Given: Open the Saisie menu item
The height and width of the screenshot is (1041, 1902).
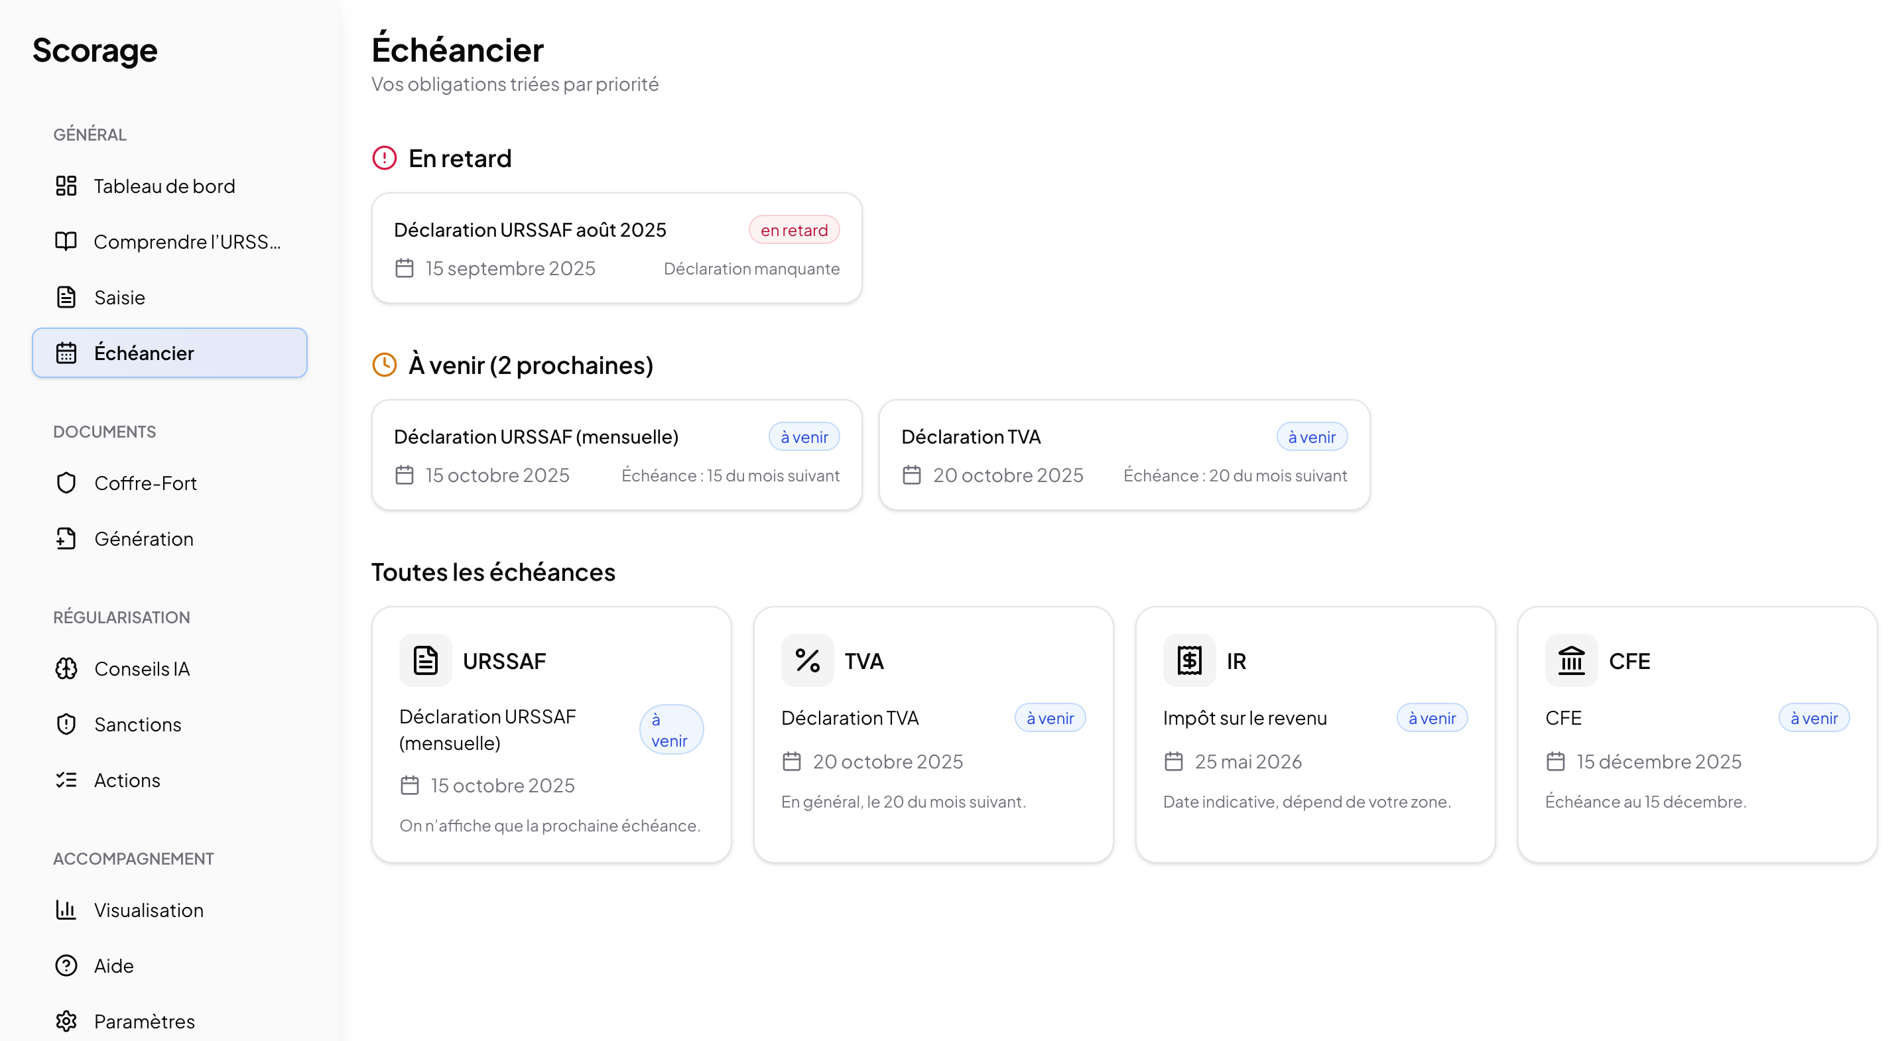Looking at the screenshot, I should pyautogui.click(x=119, y=298).
